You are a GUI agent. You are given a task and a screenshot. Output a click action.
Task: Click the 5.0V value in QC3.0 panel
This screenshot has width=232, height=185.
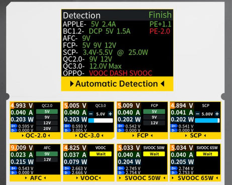point(101,114)
